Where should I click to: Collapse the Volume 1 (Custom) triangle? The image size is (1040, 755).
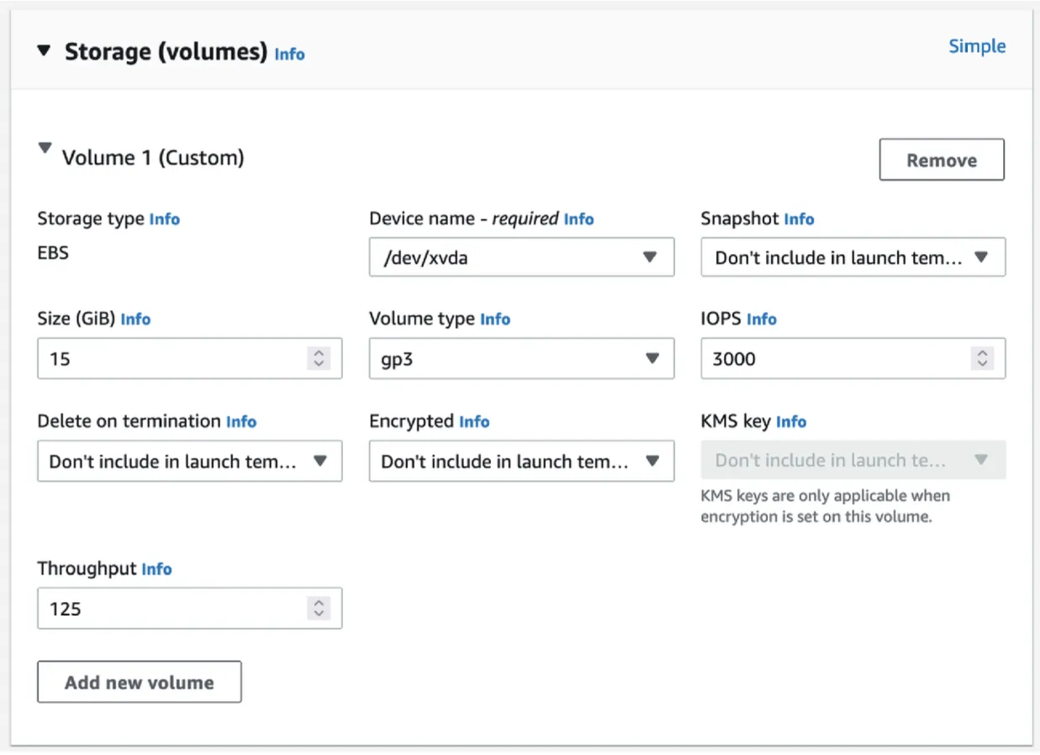point(45,150)
